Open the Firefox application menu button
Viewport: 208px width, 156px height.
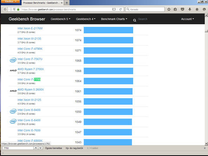[x=10, y=1]
